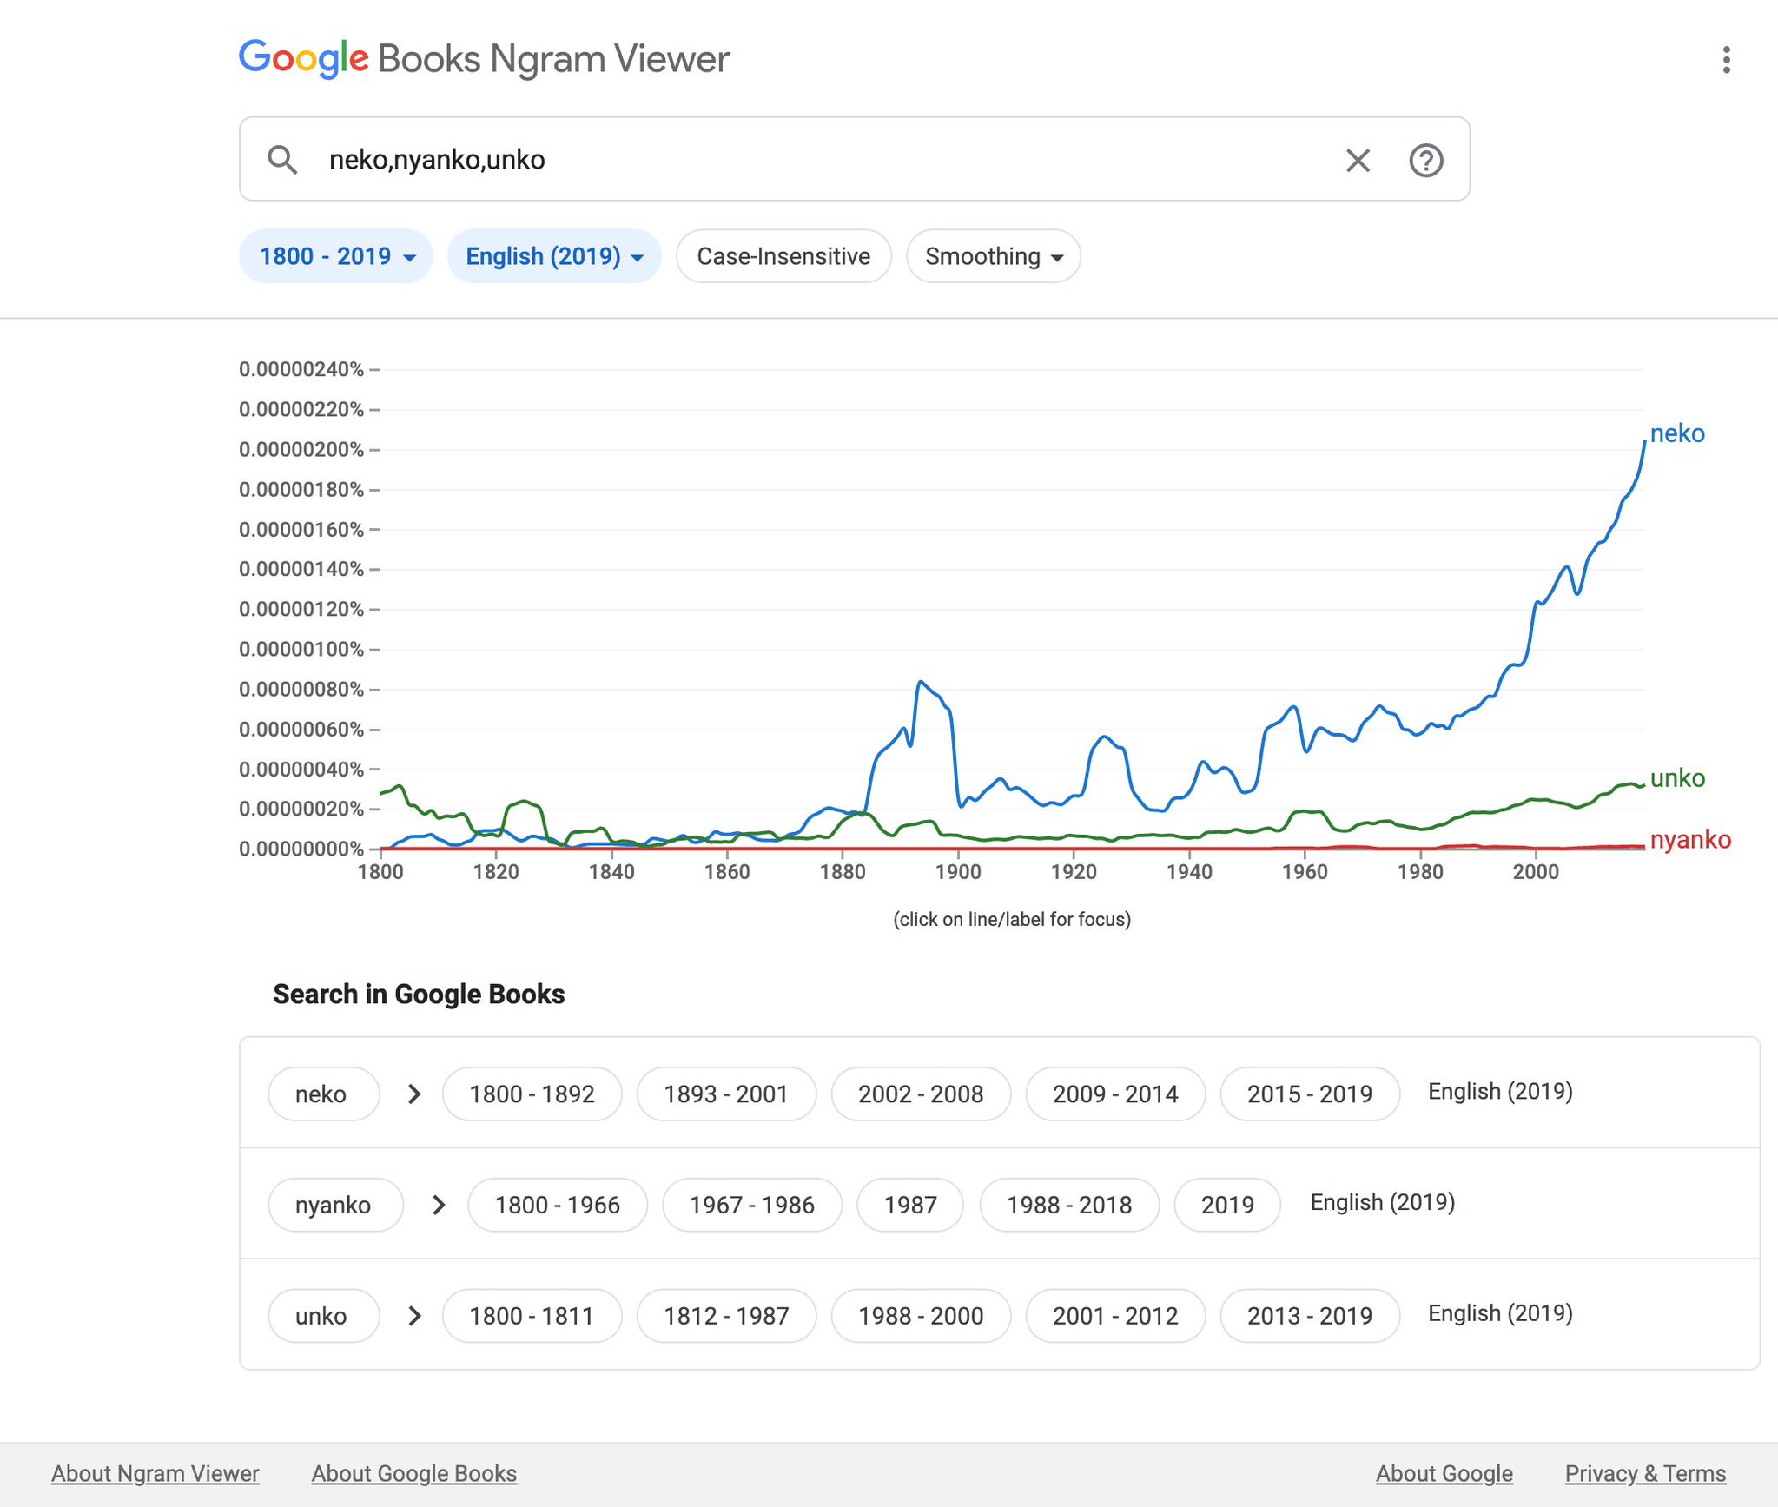This screenshot has height=1507, width=1778.
Task: Click the chevron arrow next to unko
Action: pyautogui.click(x=414, y=1316)
